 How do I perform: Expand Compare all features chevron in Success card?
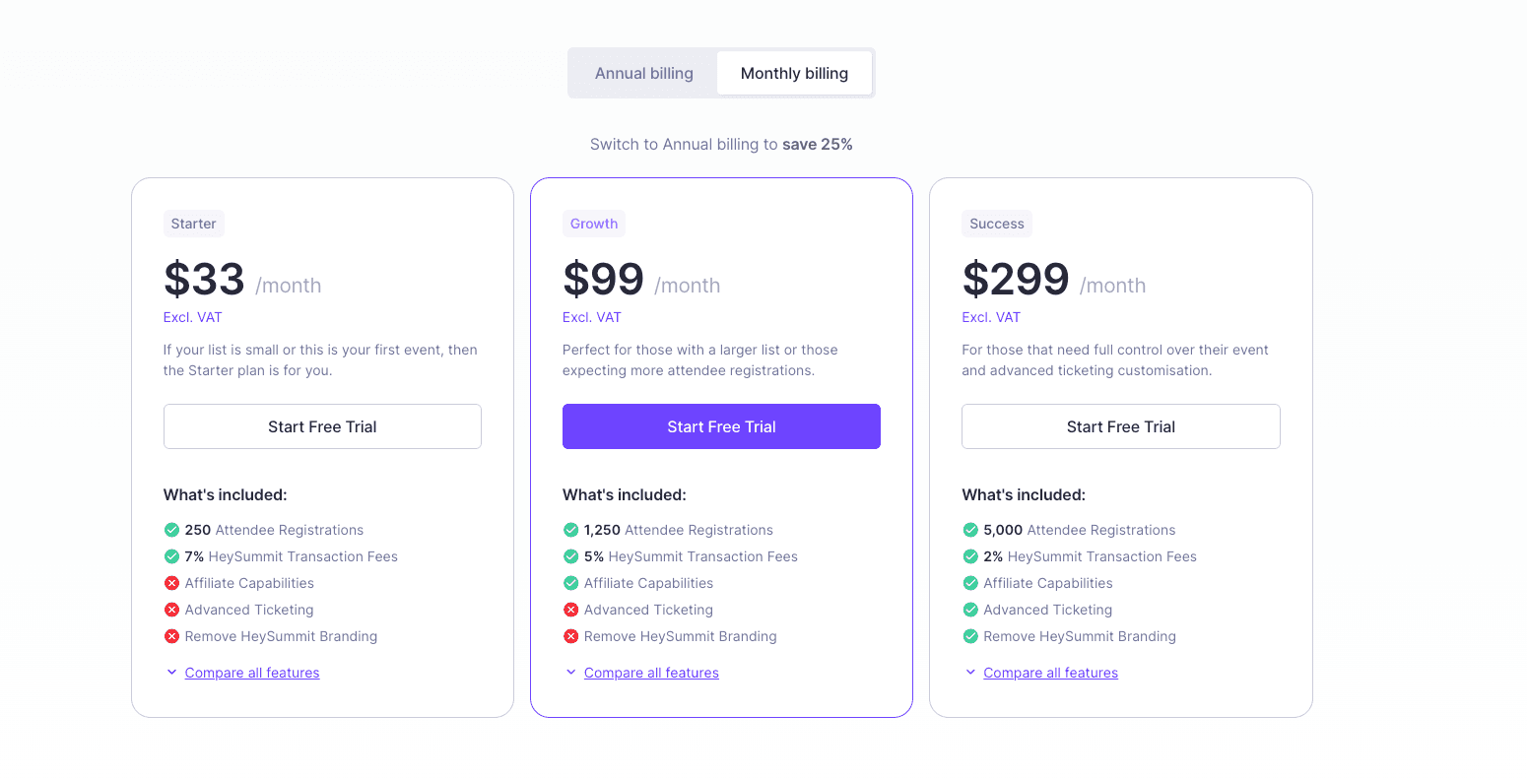970,673
